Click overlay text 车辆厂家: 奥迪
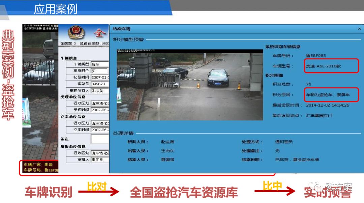 (x=38, y=165)
